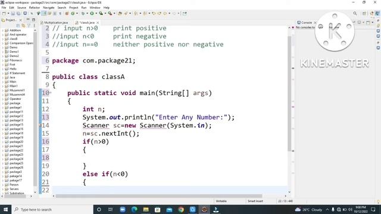381x214 pixels.
Task: Open the Source menu
Action: [21, 8]
